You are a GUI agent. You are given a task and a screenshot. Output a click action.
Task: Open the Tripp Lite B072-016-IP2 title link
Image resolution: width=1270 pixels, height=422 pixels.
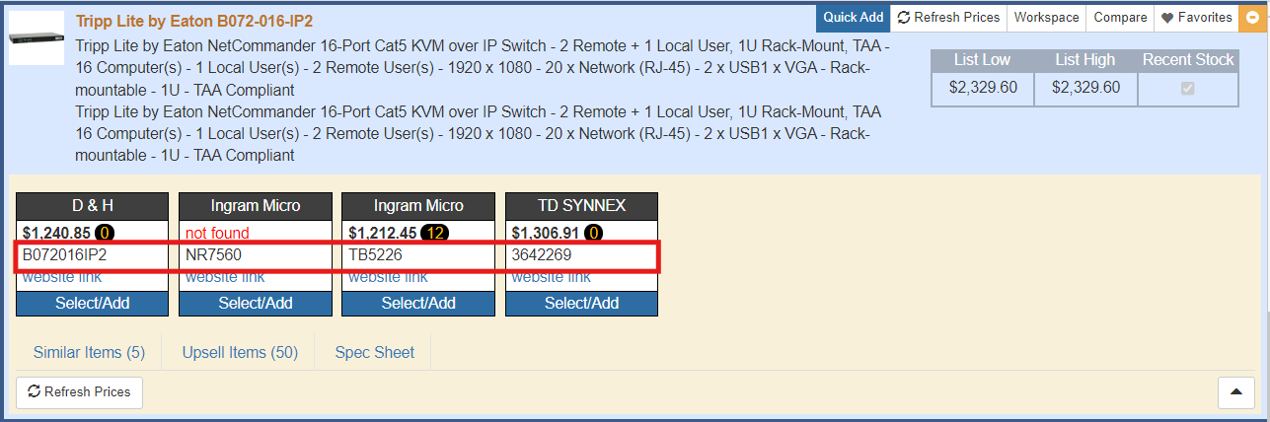194,21
